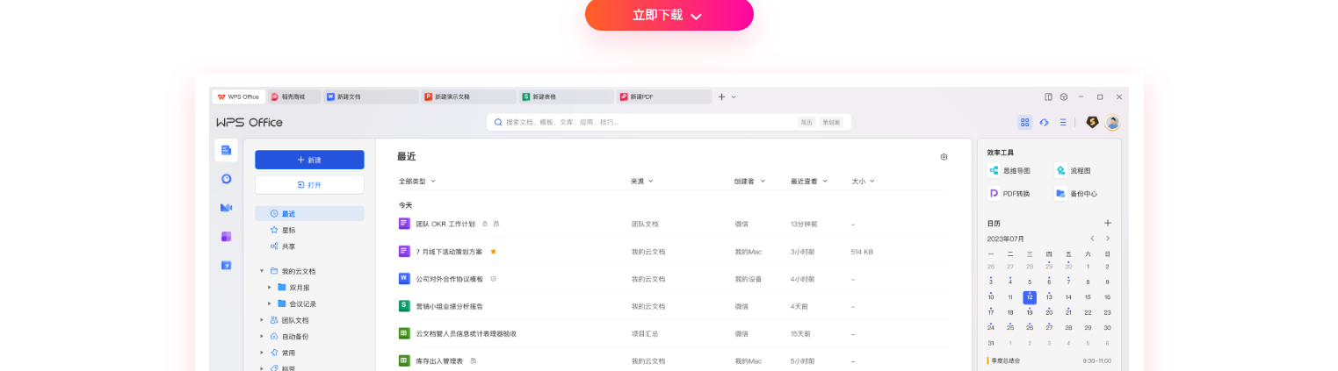
Task: Open the 季度总结会 calendar event
Action: pos(1049,360)
